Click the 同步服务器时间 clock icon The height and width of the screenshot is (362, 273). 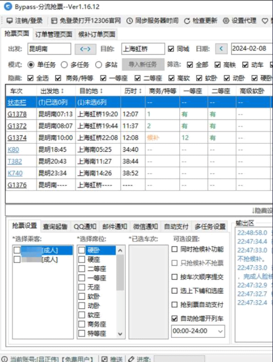click(x=130, y=21)
